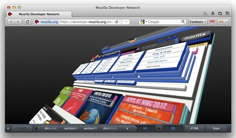The height and width of the screenshot is (138, 236).
Task: Open the Feedback dropdown button
Action: tap(198, 22)
